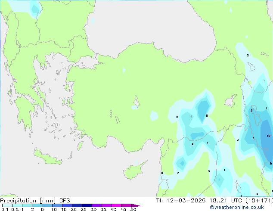Pick the 1–2 mm legend swatch
This screenshot has height=211, width=273.
(27, 205)
